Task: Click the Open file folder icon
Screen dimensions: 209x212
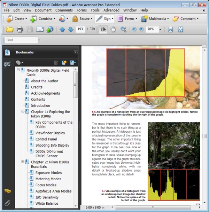Action: (x=9, y=30)
